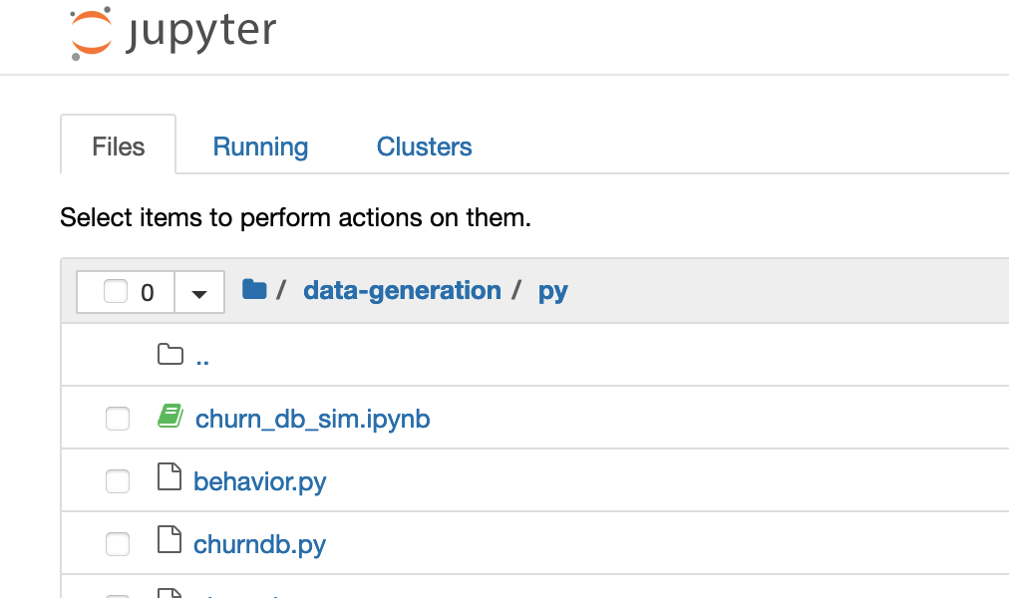Open the Clusters tab
Screen dimensions: 1009x598
click(x=424, y=147)
